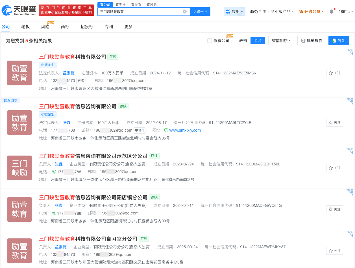Open the 招投标 results tab
Viewport: 355px width, 268px height.
coord(87,26)
